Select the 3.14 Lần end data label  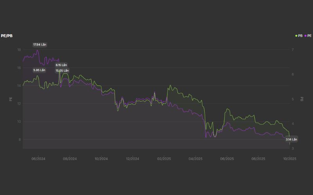coord(291,139)
